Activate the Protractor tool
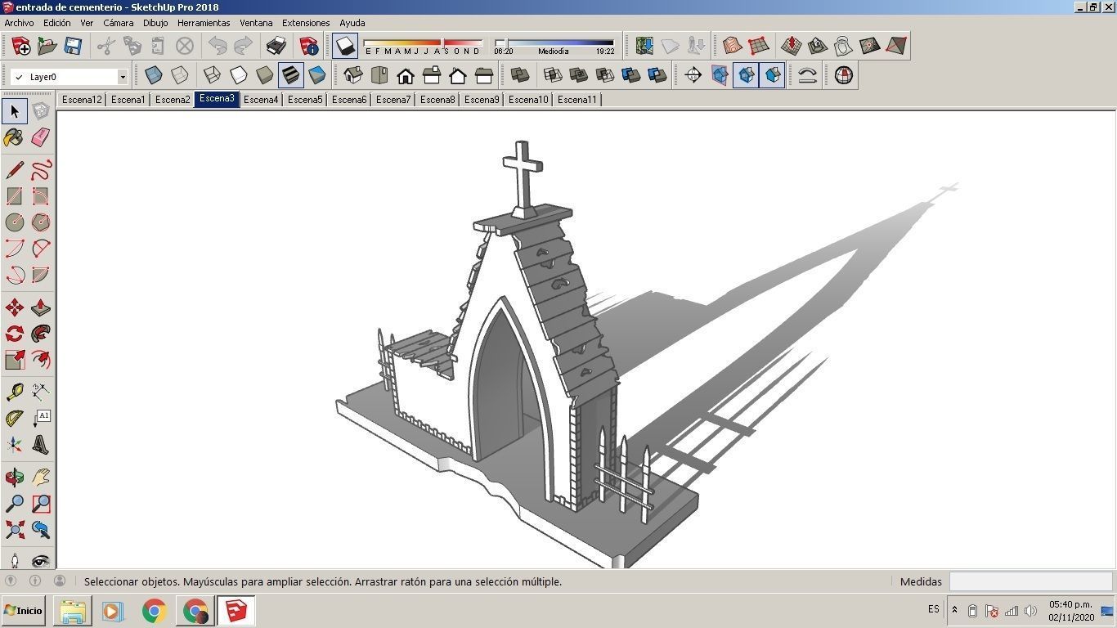Viewport: 1117px width, 628px height. (15, 419)
